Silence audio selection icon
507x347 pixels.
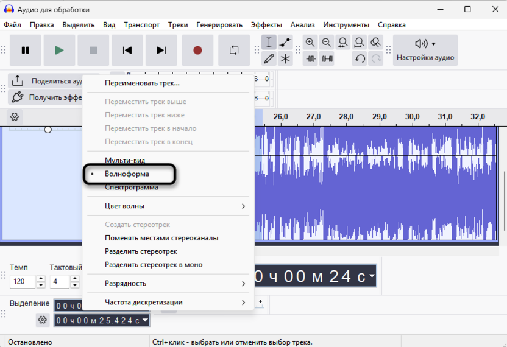pos(327,59)
